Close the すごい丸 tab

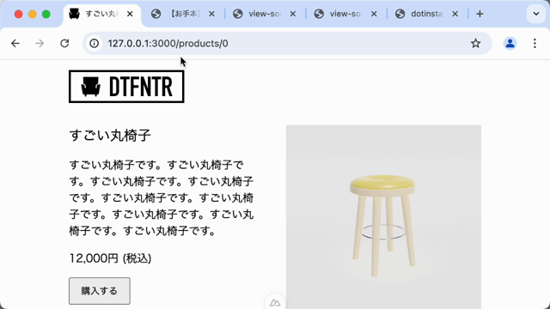click(x=130, y=14)
